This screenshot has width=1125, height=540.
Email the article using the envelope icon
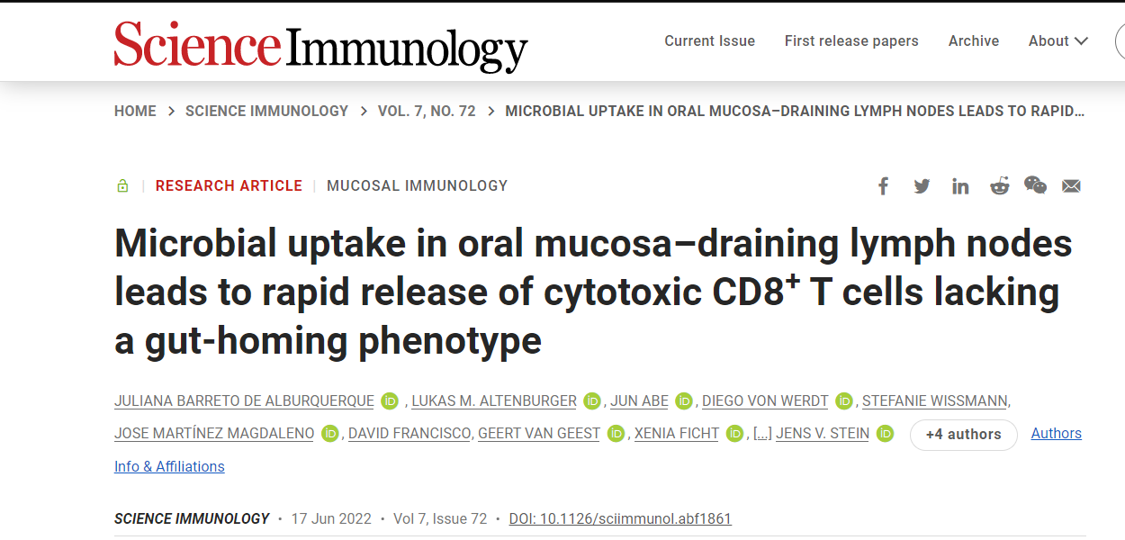1071,186
